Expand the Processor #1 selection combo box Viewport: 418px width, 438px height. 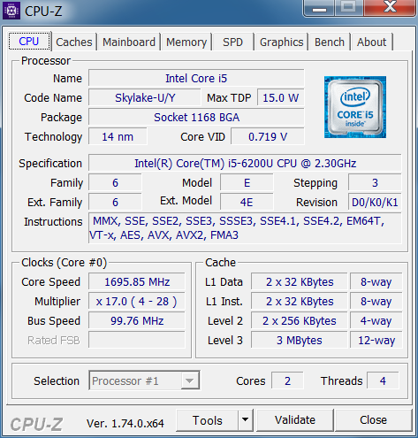coord(144,380)
